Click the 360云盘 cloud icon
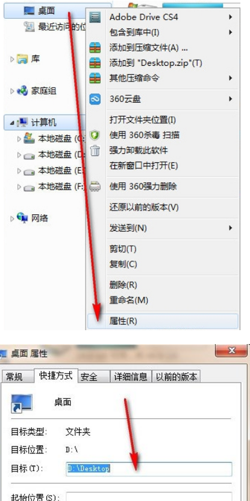250x501 pixels. (x=95, y=99)
